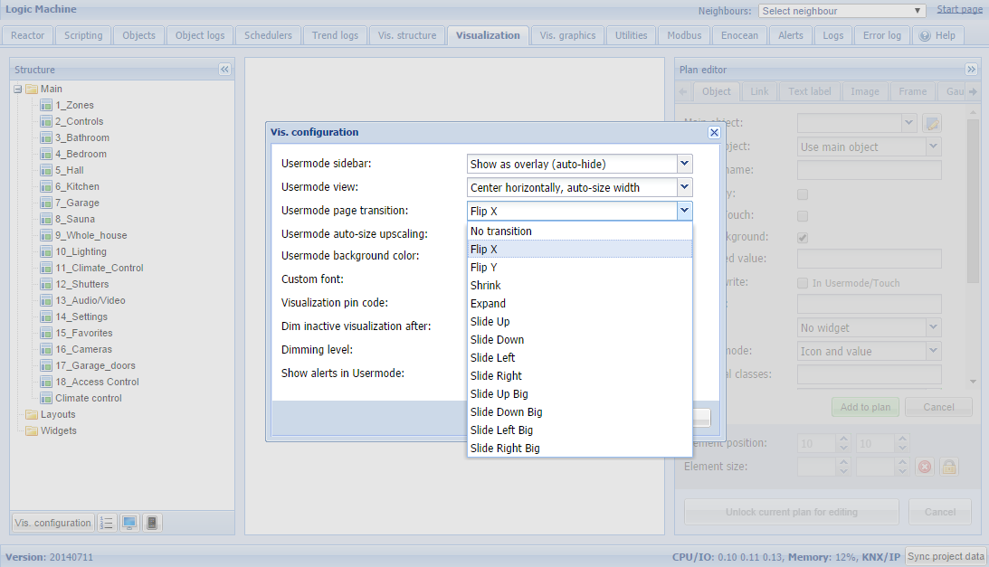Toggle the touch checkbox in Plan editor
The image size is (989, 567).
[803, 216]
